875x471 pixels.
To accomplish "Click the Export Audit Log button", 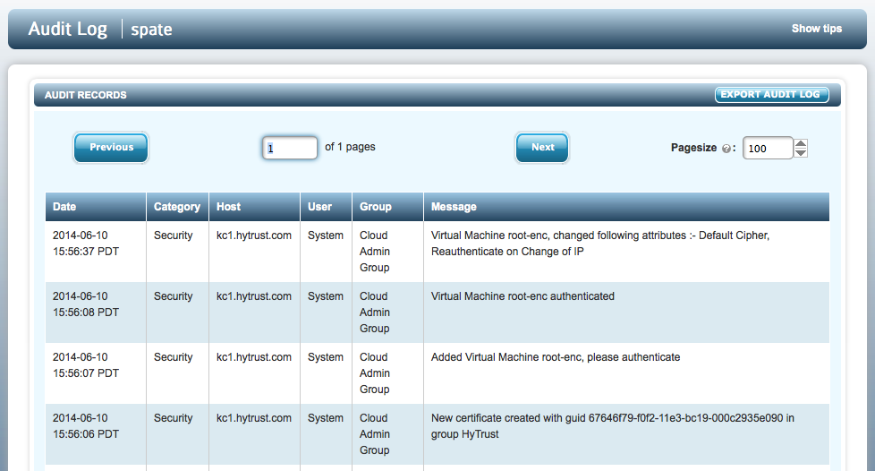I will (x=771, y=94).
